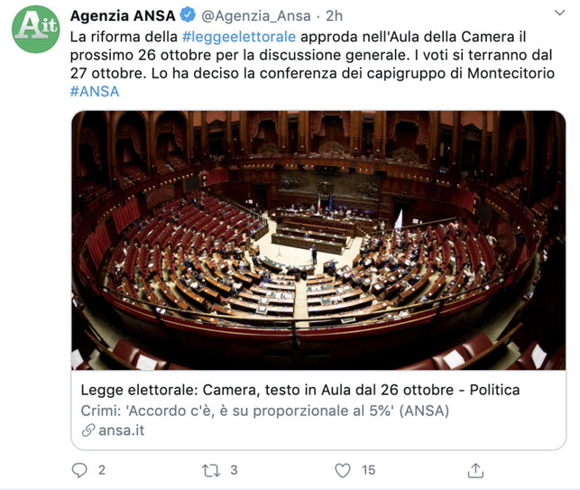Expand the tweet options chevron
580x490 pixels.
(559, 13)
